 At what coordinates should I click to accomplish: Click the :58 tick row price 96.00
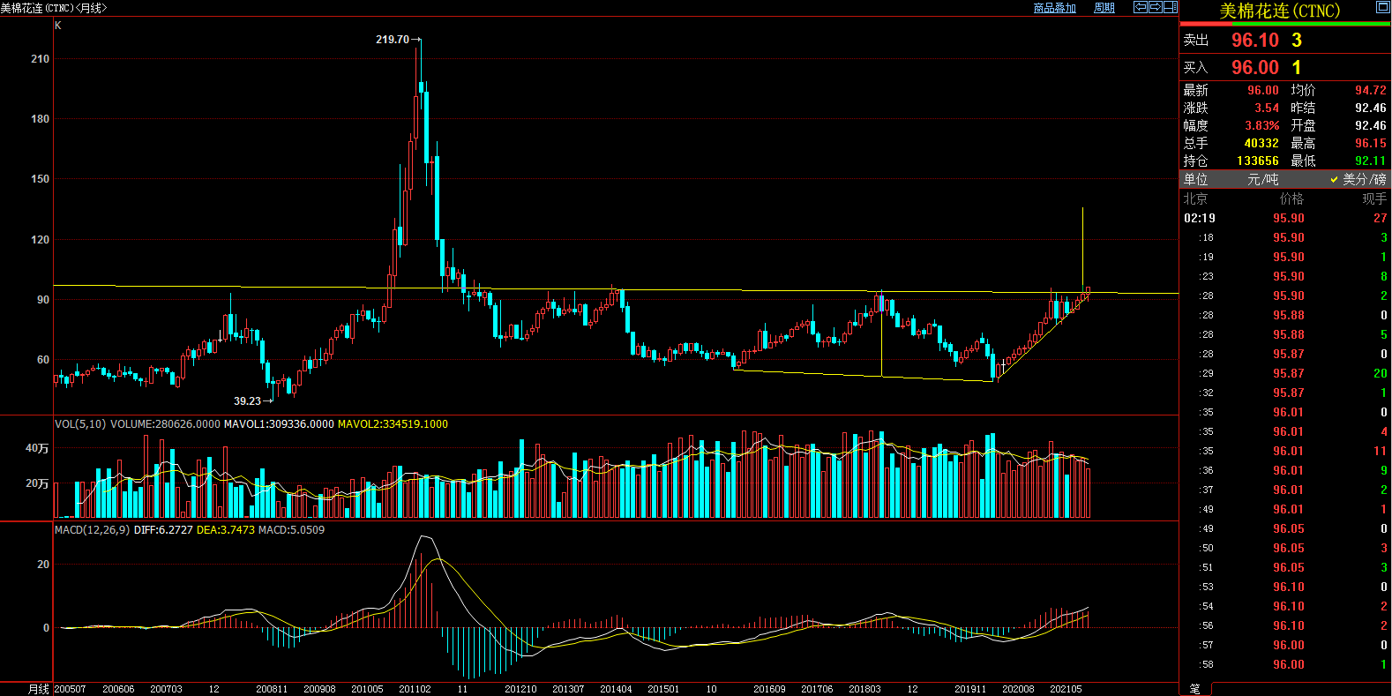click(x=1289, y=664)
